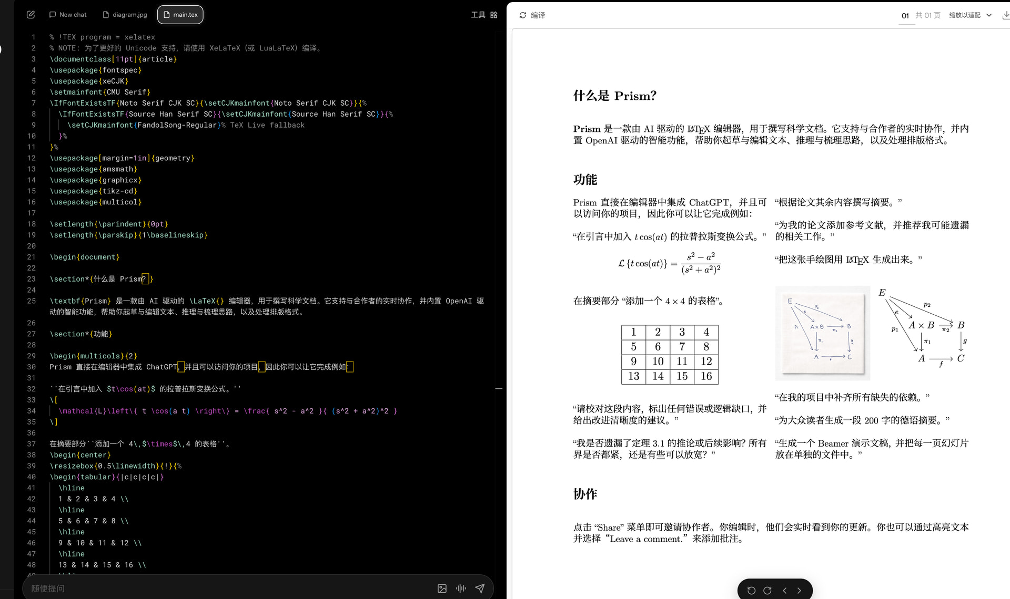Screen dimensions: 1010x599
Task: Click the \begin{multicols}{2} line
Action: coord(93,356)
